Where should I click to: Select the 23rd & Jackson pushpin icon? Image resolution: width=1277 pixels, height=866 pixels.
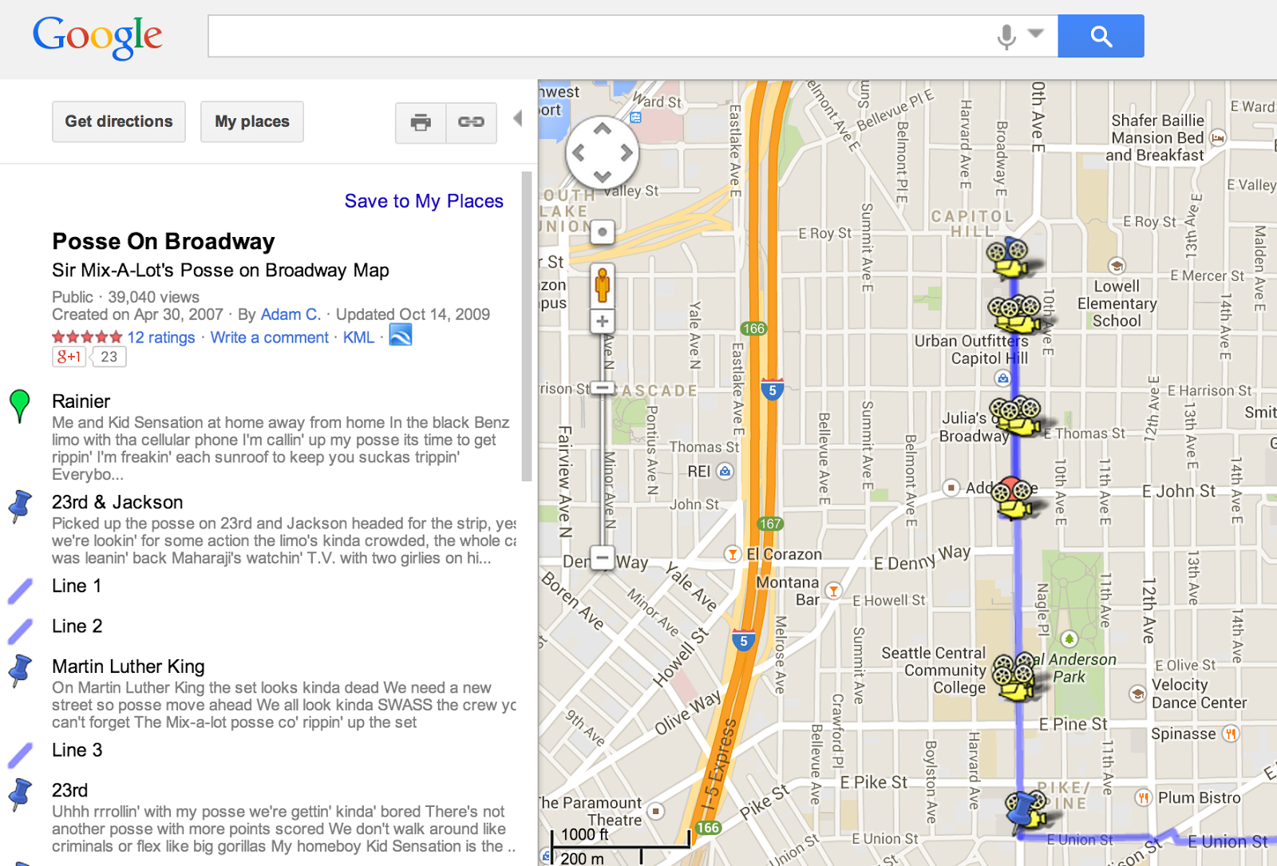tap(20, 506)
